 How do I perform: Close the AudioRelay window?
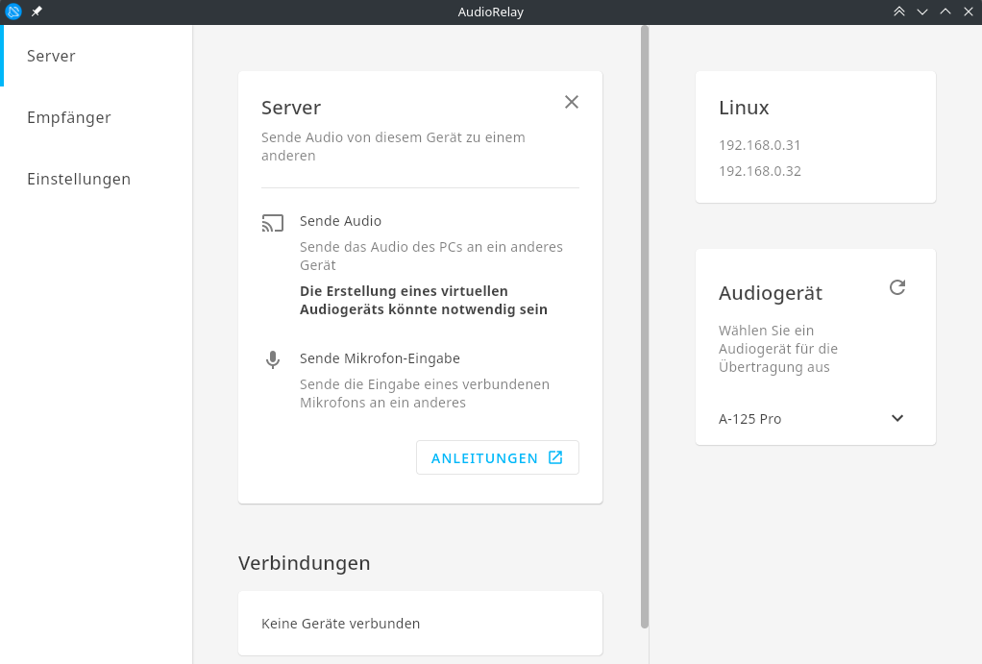coord(969,12)
